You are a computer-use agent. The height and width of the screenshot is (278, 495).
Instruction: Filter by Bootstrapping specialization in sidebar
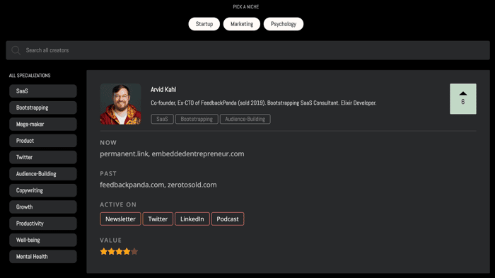pyautogui.click(x=43, y=108)
